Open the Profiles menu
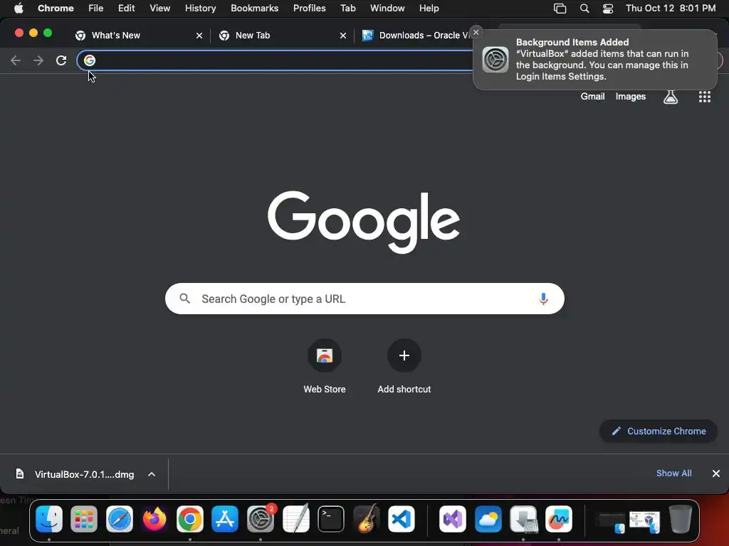The image size is (729, 546). 309,9
